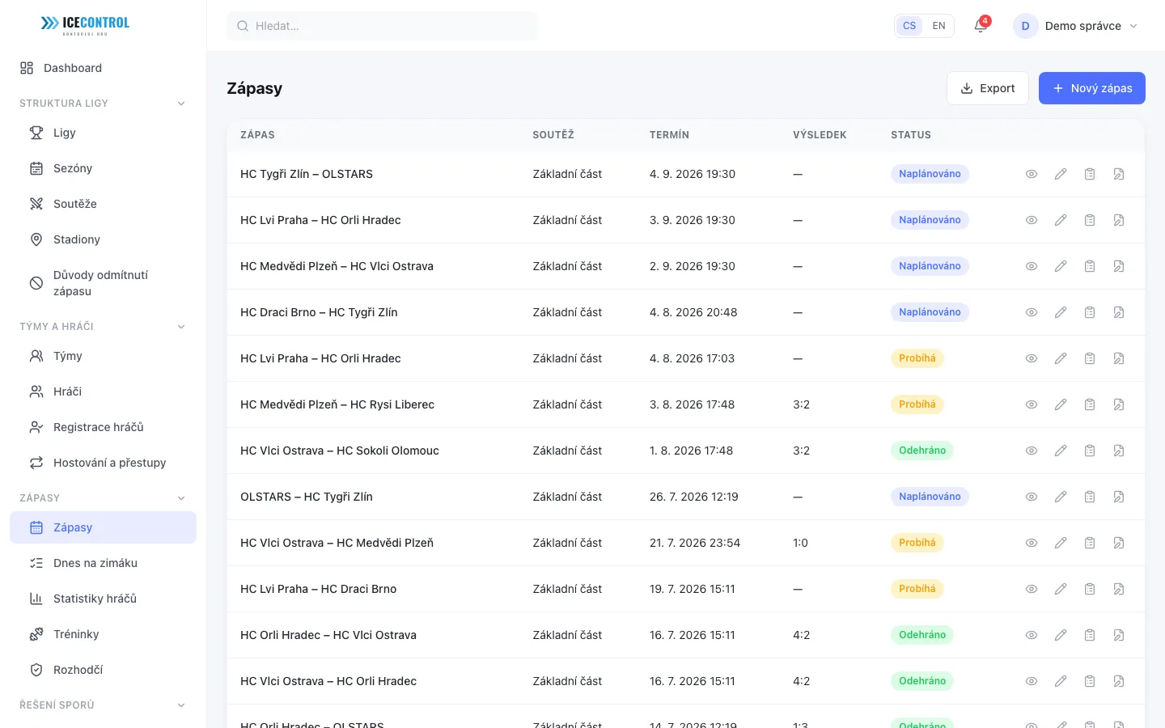Open document icon for HC Medvědi Plzeň – HC Rysi Liberec
The image size is (1165, 728).
point(1119,404)
